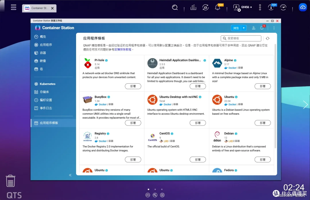Viewport: 310px width, 200px height.
Task: Click the template list vertical scrollbar
Action: pos(275,96)
